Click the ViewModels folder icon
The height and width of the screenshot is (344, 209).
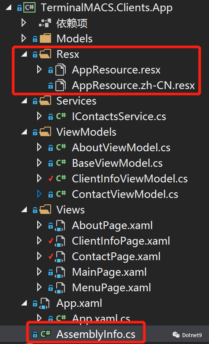pyautogui.click(x=45, y=132)
